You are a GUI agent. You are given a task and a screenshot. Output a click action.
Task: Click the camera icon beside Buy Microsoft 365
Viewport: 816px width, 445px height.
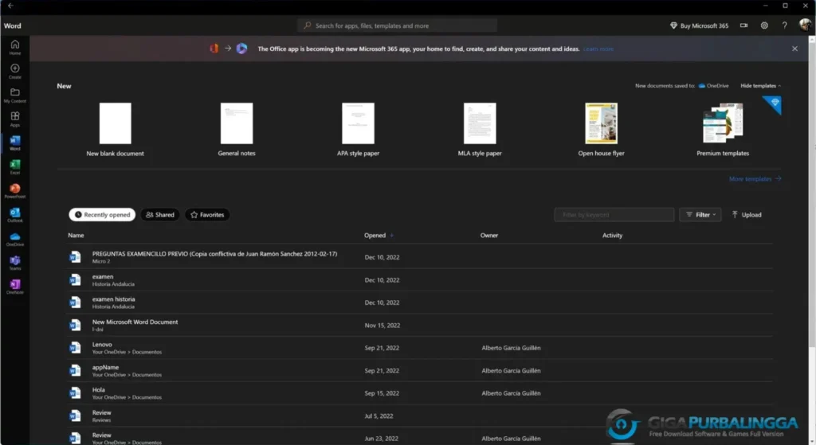pos(743,25)
